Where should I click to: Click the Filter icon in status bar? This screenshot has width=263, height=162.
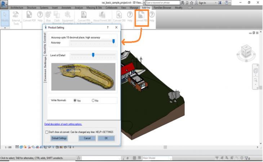pos(247,158)
